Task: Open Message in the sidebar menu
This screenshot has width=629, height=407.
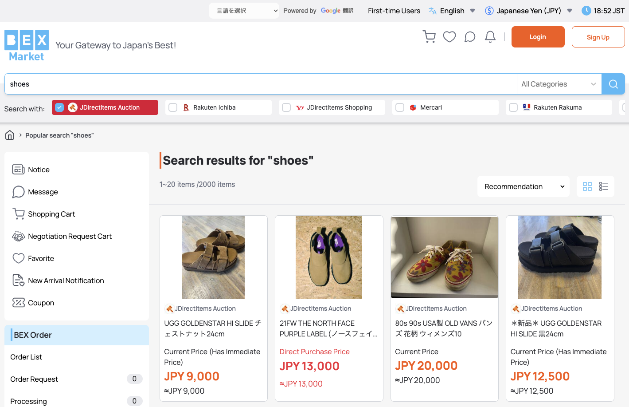Action: [43, 192]
